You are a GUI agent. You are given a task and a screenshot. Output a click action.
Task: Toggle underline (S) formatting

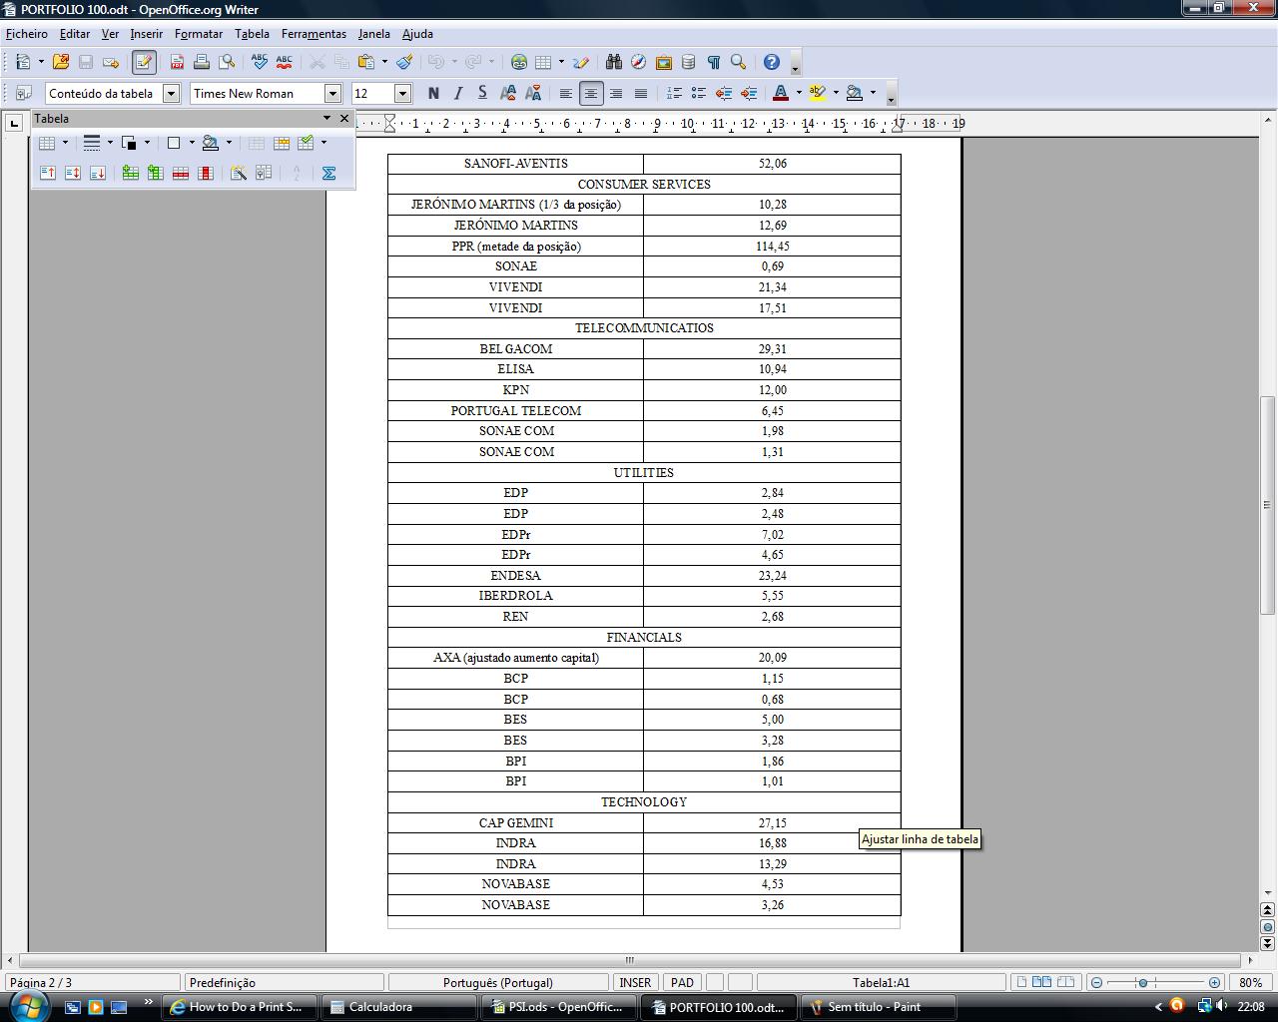483,93
